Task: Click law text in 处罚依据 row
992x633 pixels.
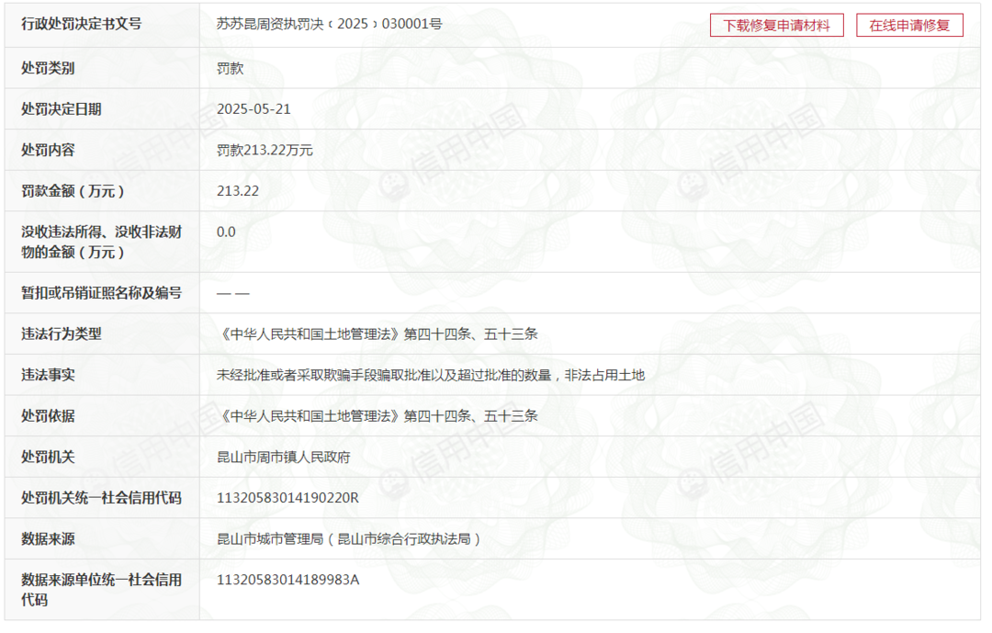Action: 377,416
